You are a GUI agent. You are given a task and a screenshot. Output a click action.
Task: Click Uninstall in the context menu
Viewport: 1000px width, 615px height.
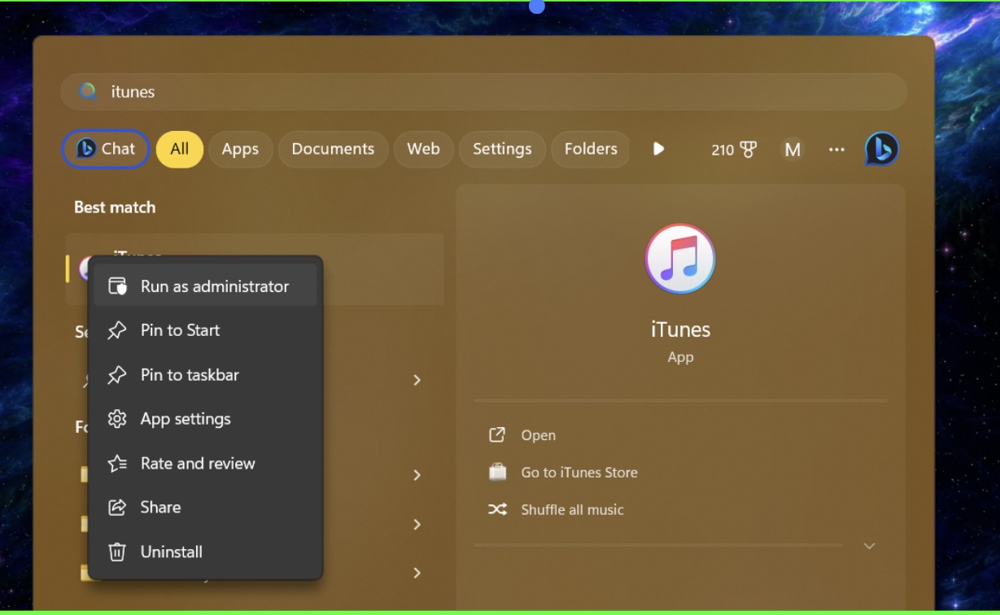pyautogui.click(x=171, y=552)
